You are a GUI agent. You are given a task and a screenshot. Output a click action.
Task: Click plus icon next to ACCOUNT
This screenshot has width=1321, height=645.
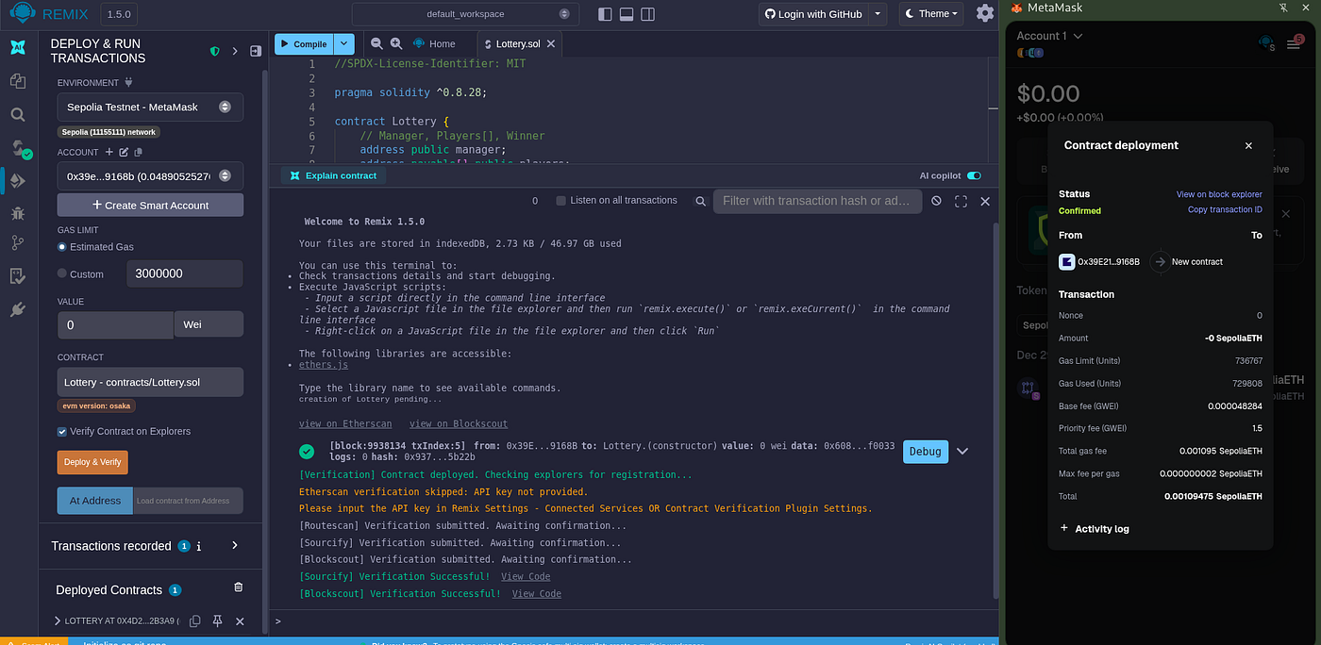tap(109, 152)
